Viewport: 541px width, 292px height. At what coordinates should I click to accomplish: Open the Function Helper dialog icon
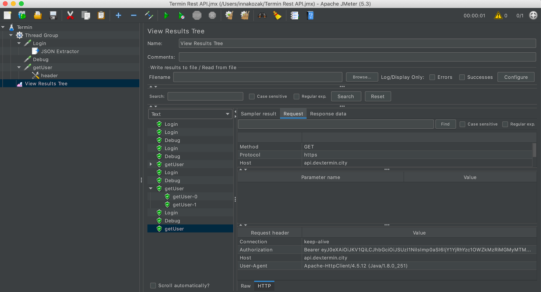295,15
